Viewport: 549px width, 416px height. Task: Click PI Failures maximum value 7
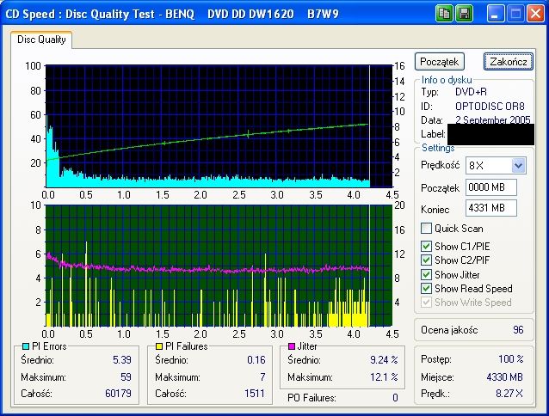262,376
